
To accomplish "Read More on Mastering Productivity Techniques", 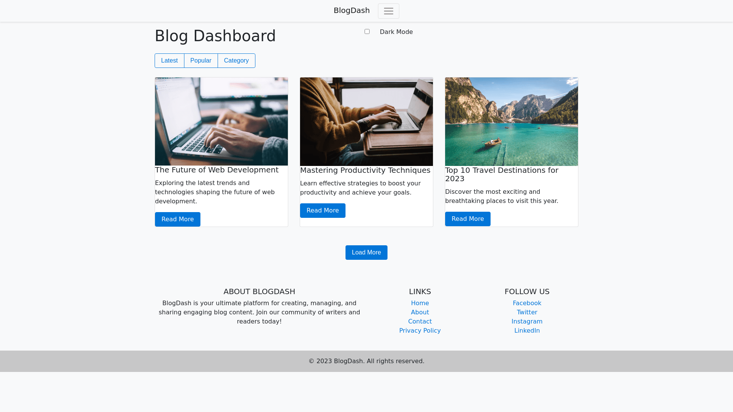I will (x=323, y=211).
